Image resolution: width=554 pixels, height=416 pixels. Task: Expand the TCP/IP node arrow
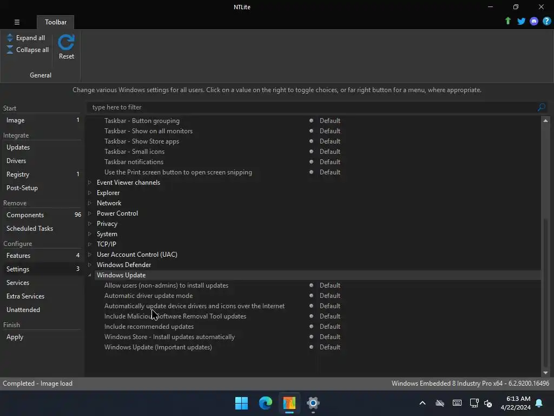click(90, 244)
